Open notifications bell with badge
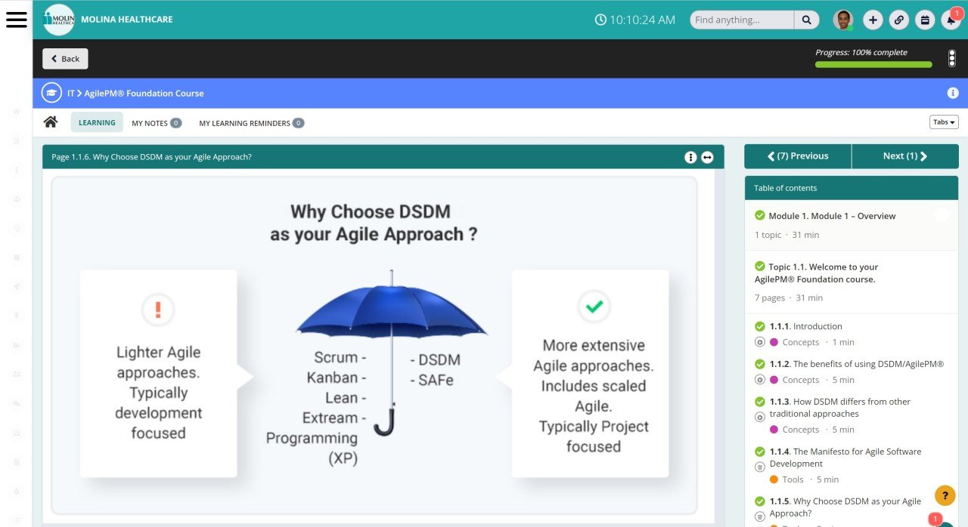 coord(951,20)
